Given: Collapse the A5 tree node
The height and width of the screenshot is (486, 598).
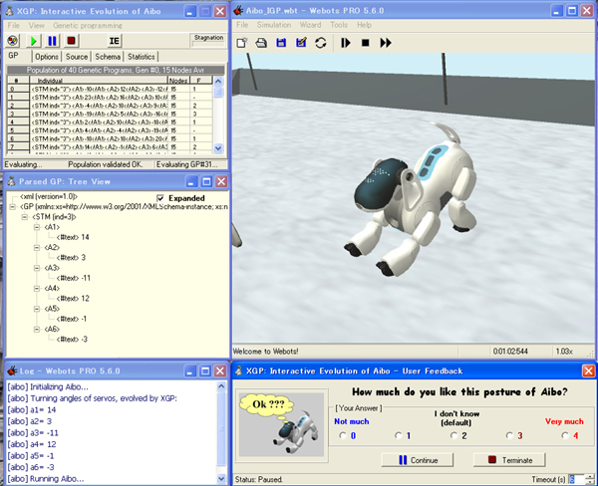Looking at the screenshot, I should (37, 309).
